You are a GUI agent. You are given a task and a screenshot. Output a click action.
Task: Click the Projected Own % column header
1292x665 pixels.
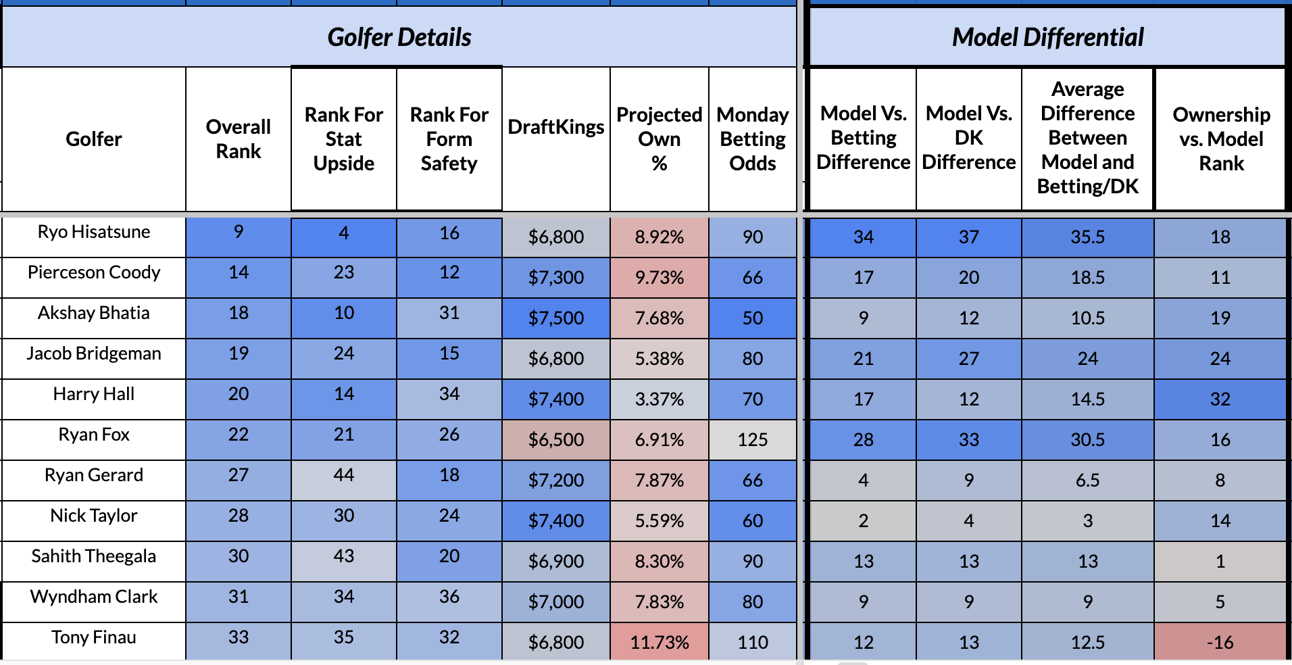pos(659,139)
